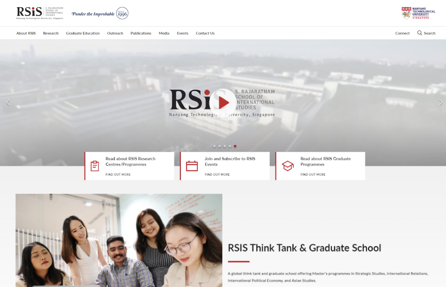446x287 pixels.
Task: Click the heading 'RSIS Think Tank & Graduate School'
Action: (x=305, y=248)
